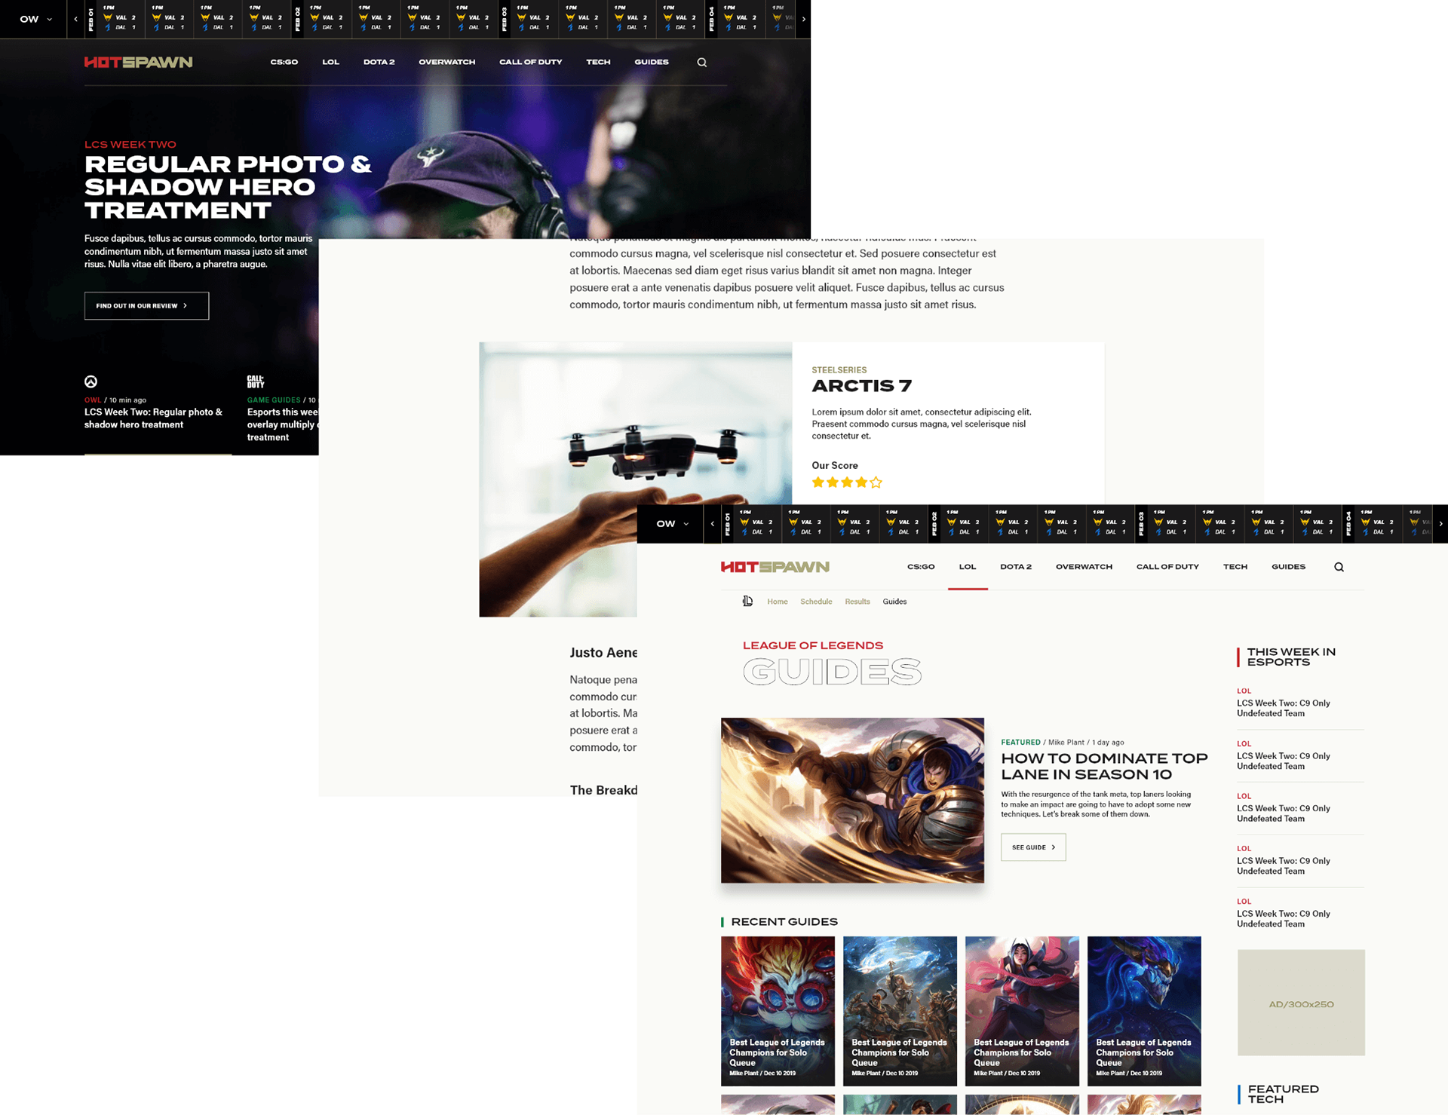Click the Mike Plant author name on featured guide
This screenshot has height=1115, width=1448.
(1066, 743)
